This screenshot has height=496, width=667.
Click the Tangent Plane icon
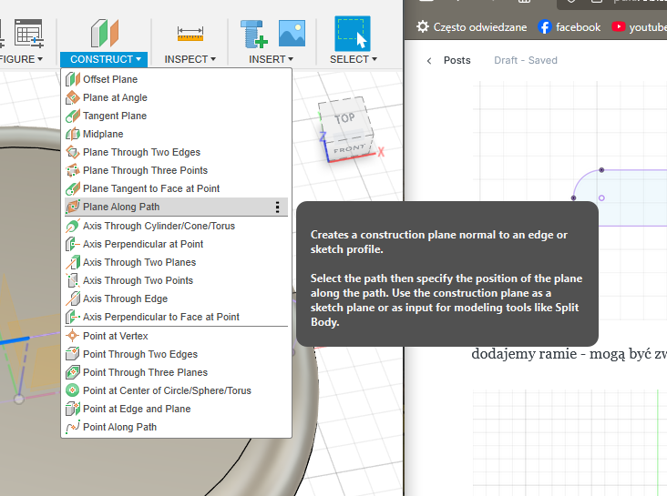pyautogui.click(x=73, y=116)
